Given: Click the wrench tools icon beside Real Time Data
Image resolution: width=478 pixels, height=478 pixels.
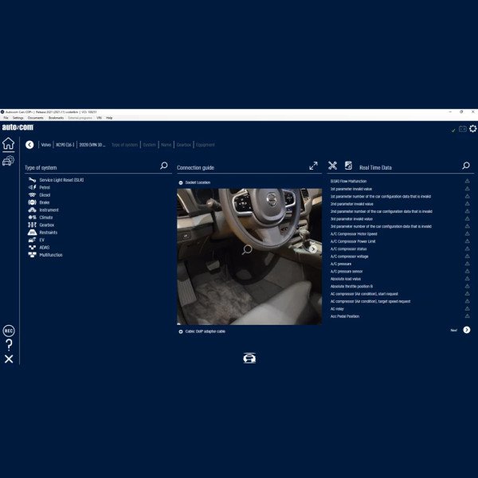Looking at the screenshot, I should (333, 167).
